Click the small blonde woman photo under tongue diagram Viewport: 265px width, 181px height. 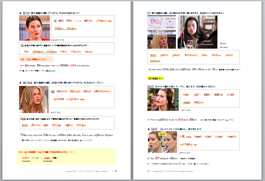[162, 41]
